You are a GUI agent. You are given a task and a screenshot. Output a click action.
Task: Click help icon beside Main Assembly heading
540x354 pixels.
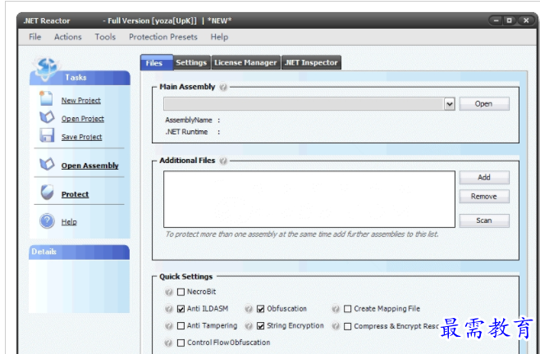click(x=223, y=87)
